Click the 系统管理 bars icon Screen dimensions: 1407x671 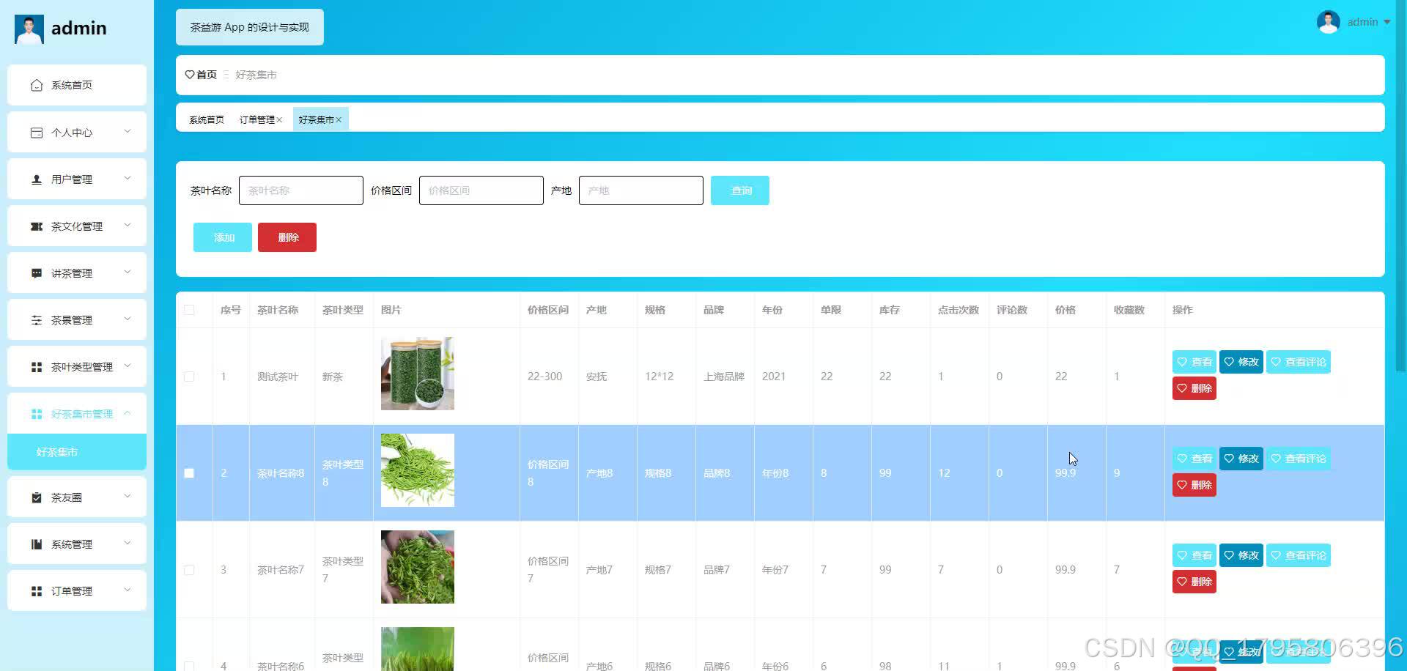(37, 544)
